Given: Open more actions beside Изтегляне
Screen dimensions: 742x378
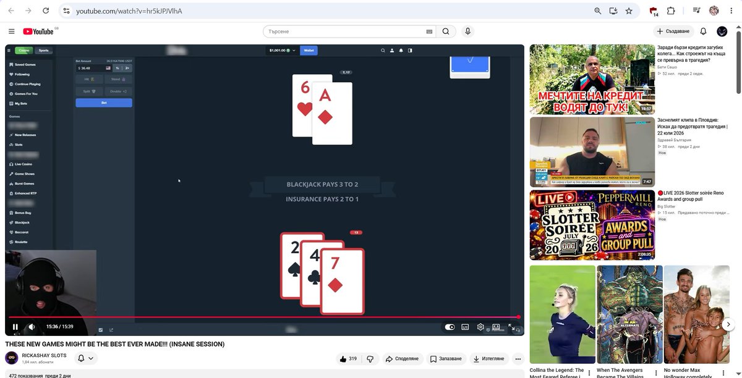Looking at the screenshot, I should 518,358.
